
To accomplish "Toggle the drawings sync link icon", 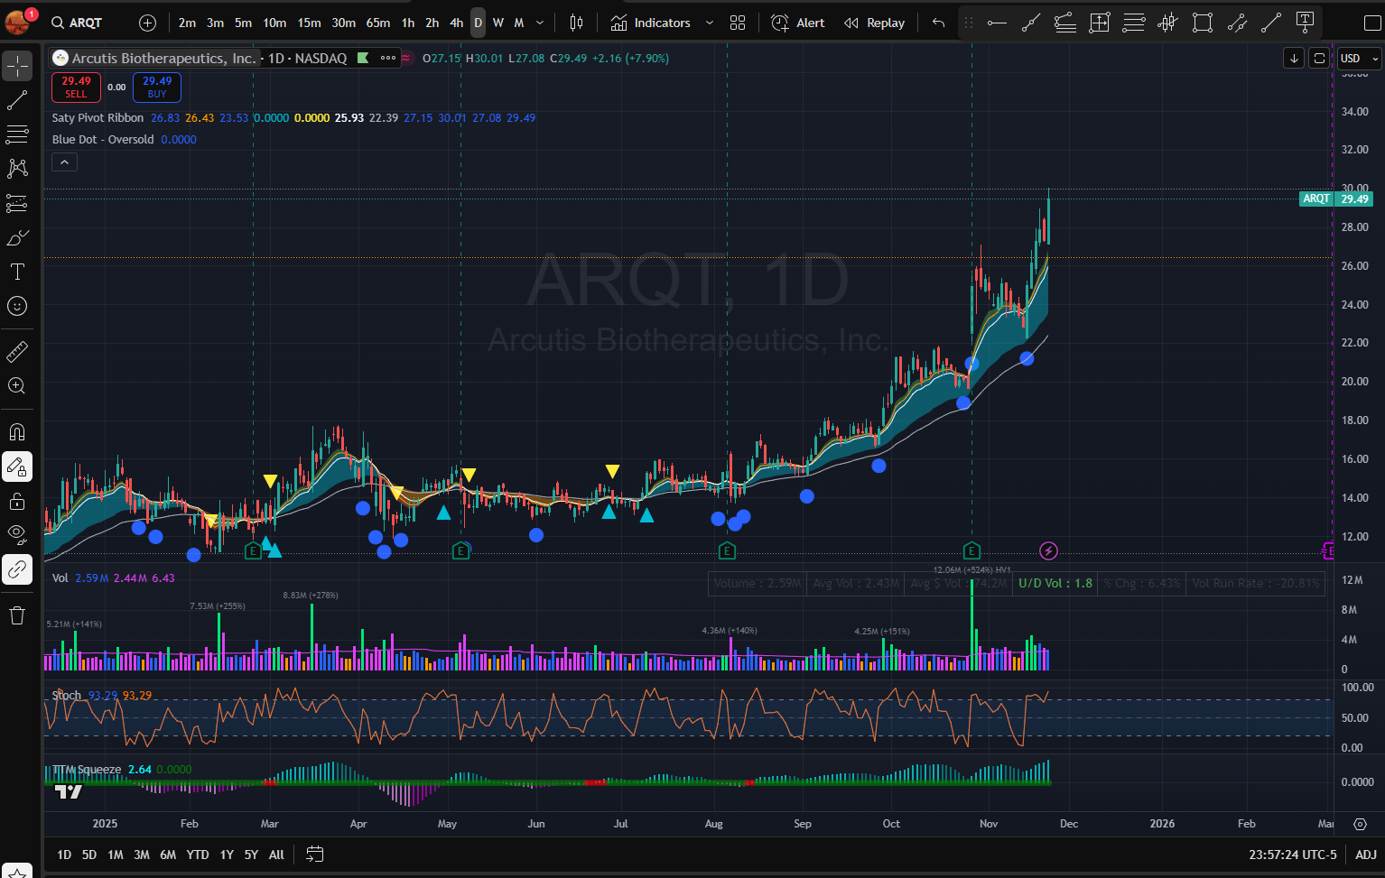I will tap(17, 569).
